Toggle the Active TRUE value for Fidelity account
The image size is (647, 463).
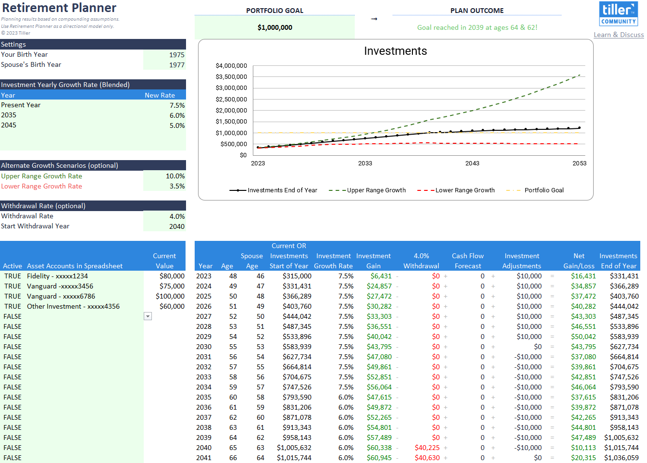point(12,276)
